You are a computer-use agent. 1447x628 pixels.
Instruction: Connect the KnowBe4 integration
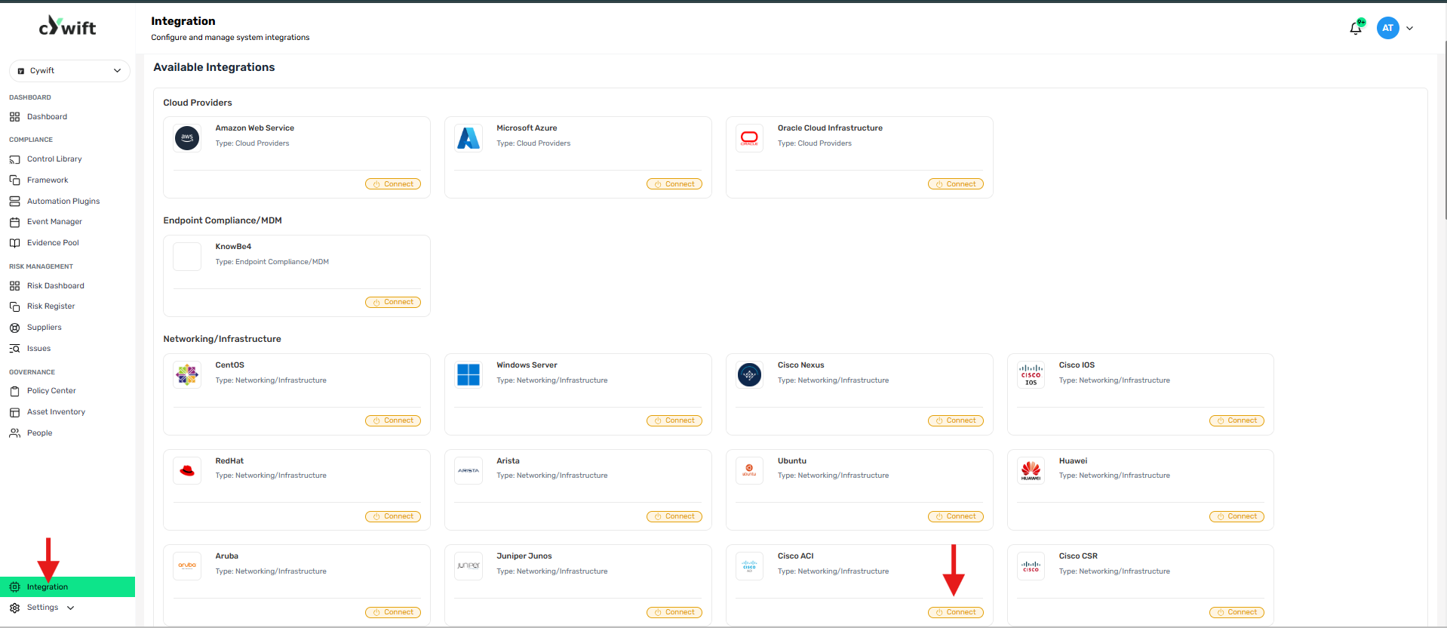click(x=393, y=302)
